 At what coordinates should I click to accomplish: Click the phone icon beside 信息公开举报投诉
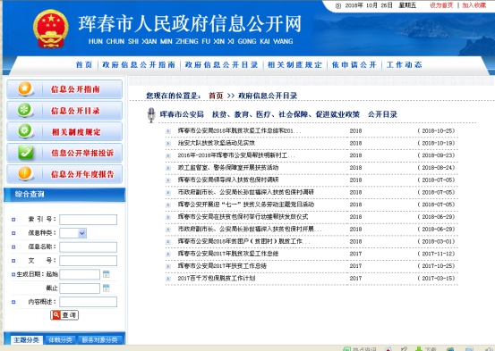click(25, 153)
